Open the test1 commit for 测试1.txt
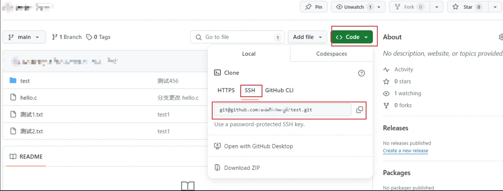Image resolution: width=503 pixels, height=191 pixels. tap(163, 115)
